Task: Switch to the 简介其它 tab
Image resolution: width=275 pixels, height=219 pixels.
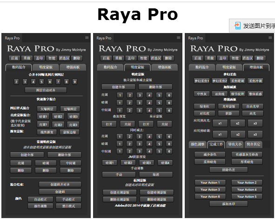Action: [x=253, y=144]
